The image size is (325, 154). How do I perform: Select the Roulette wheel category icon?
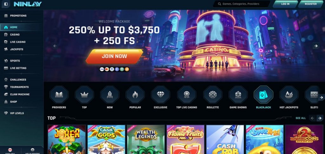(x=213, y=95)
